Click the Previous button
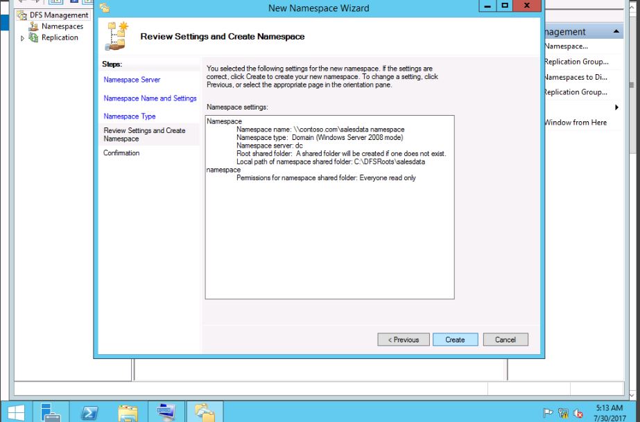 click(x=404, y=340)
